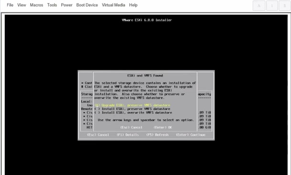This screenshot has height=175, width=291.
Task: Open the Boot Device menu
Action: (87, 5)
